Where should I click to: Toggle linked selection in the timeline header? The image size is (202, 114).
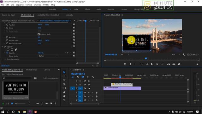pos(83,77)
